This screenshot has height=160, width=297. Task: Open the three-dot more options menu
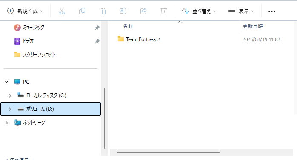[272, 11]
